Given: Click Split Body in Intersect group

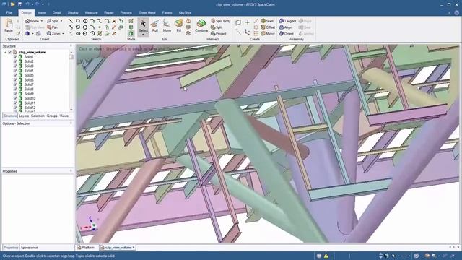Looking at the screenshot, I should 221,21.
